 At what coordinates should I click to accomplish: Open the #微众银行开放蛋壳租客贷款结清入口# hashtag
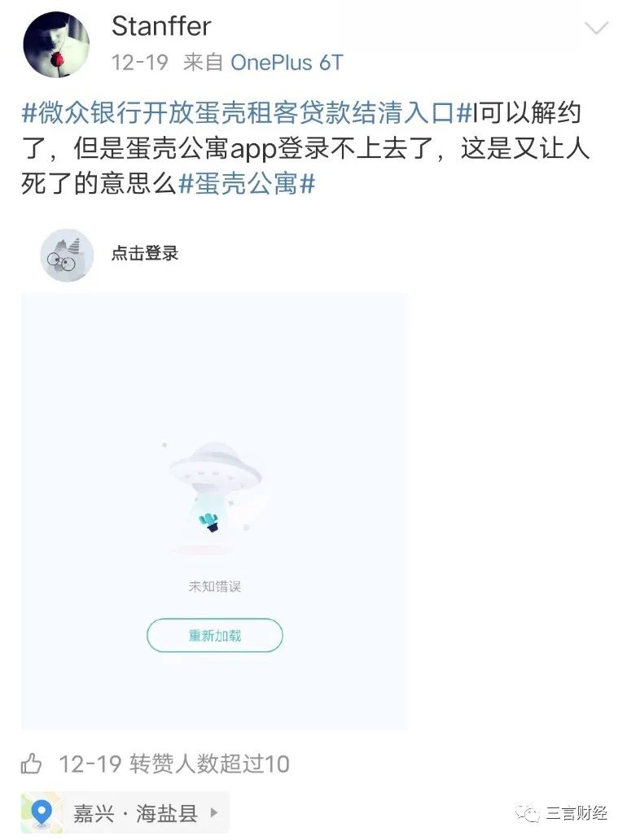(247, 113)
